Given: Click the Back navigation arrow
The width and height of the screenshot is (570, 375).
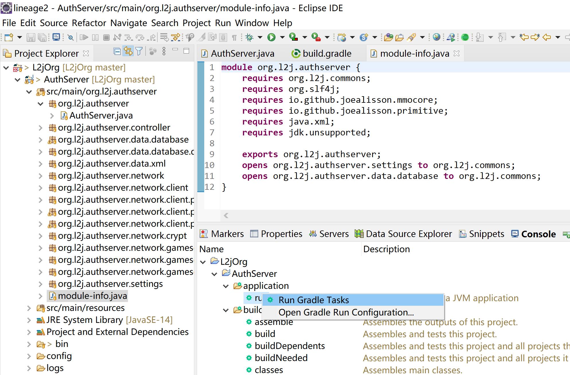Looking at the screenshot, I should tap(547, 37).
